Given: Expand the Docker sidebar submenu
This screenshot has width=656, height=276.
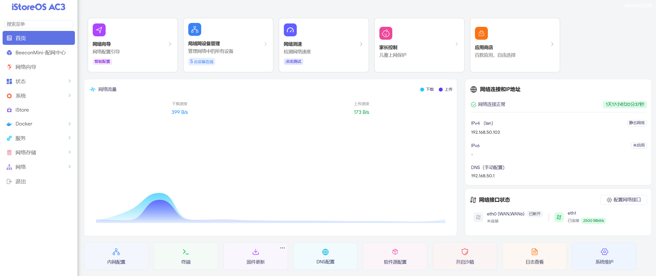Looking at the screenshot, I should (39, 124).
